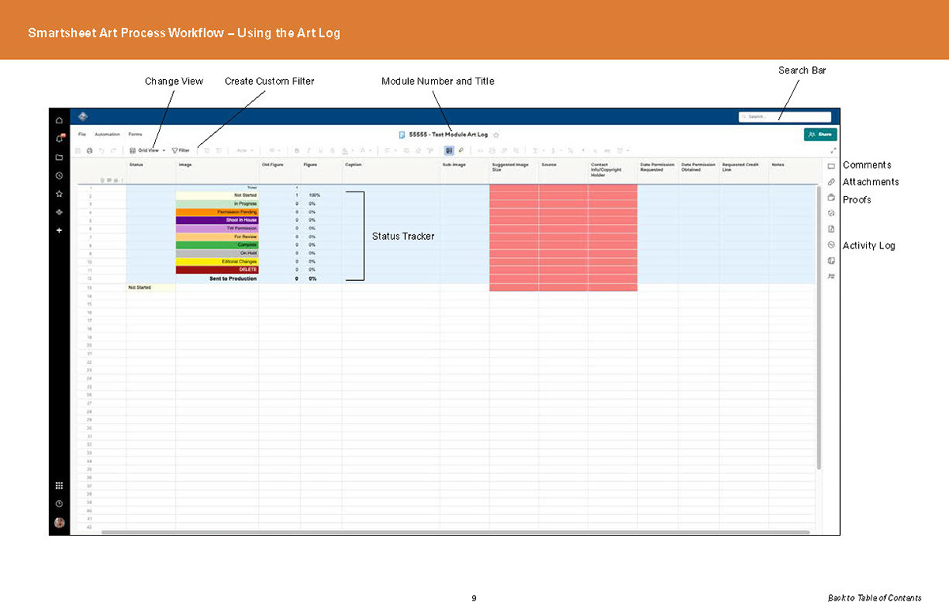The image size is (949, 614).
Task: Click Back to Table of Contents link
Action: (x=875, y=597)
